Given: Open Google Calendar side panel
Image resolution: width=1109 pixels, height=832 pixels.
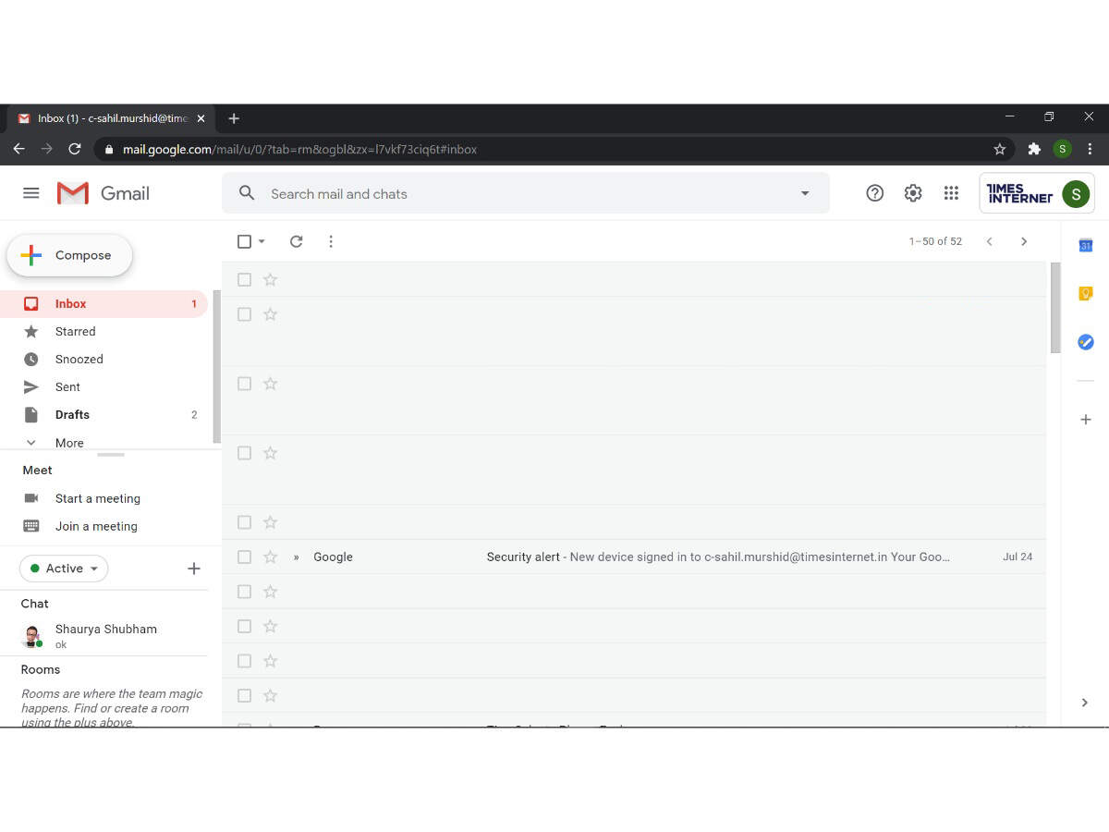Looking at the screenshot, I should 1086,245.
